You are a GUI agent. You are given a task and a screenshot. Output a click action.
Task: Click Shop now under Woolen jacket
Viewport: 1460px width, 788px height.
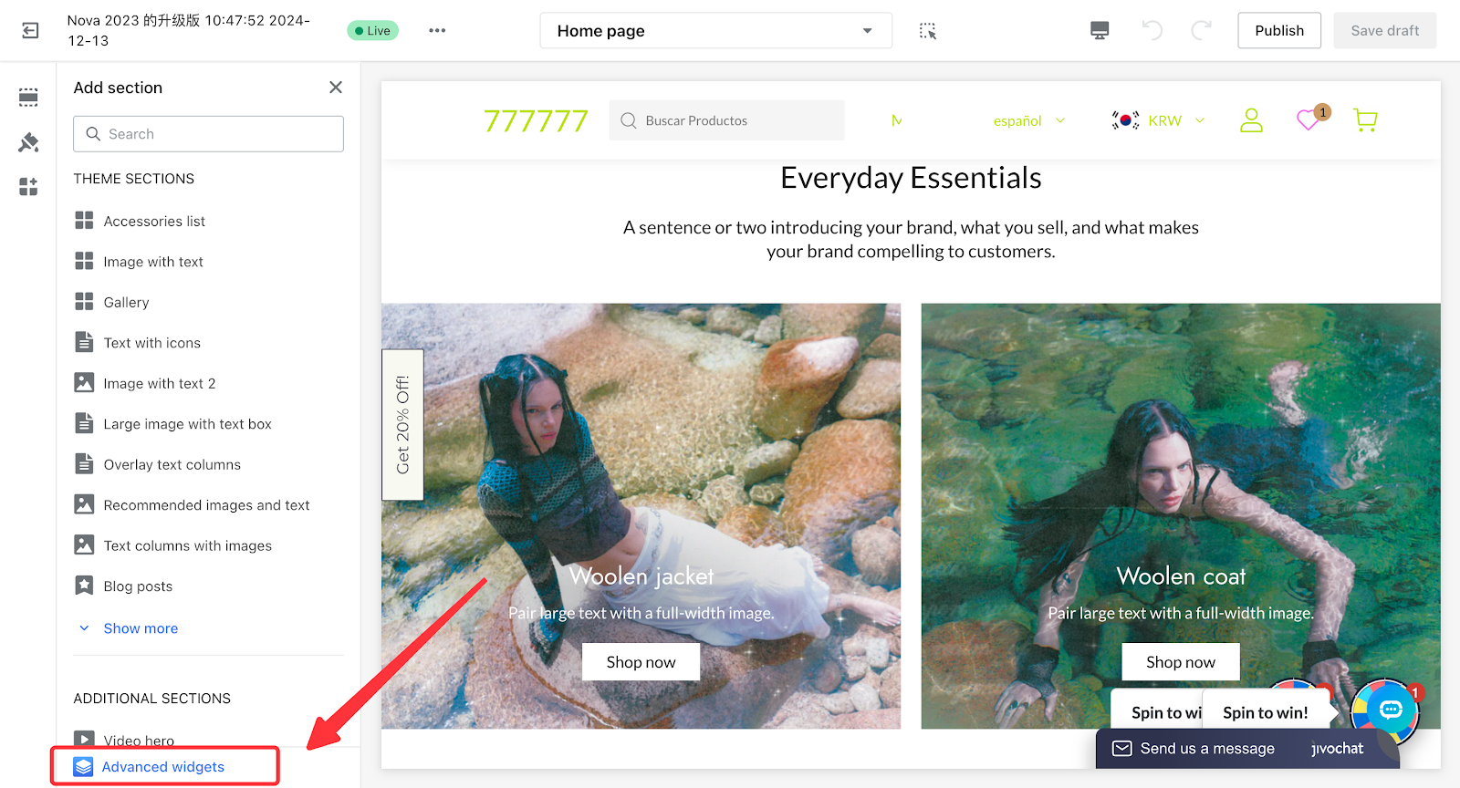click(x=641, y=662)
